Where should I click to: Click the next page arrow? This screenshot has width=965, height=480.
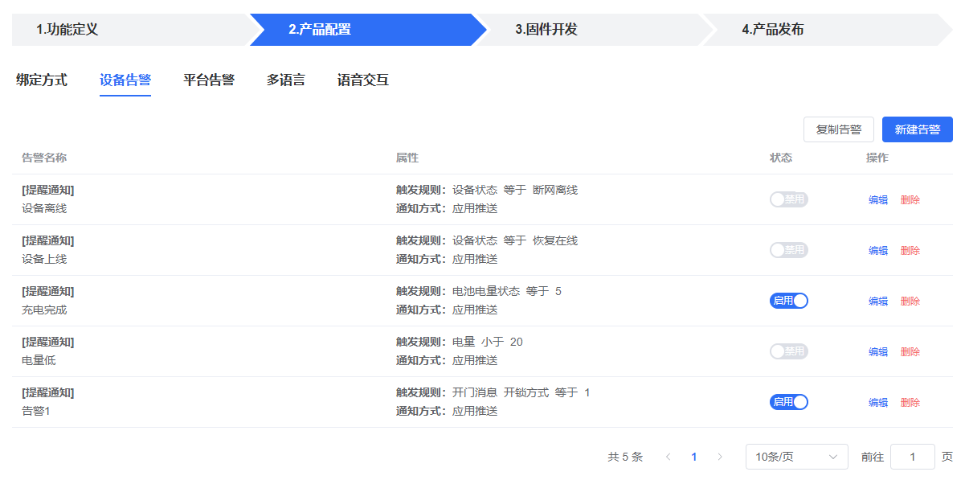click(x=720, y=456)
